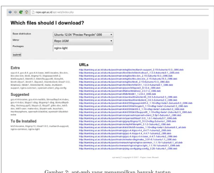Open the libnih1_1.0.3 deb link

click(x=126, y=85)
